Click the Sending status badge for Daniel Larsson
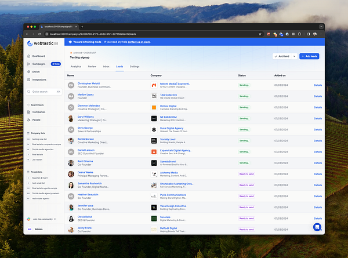The image size is (348, 258). pos(244,152)
